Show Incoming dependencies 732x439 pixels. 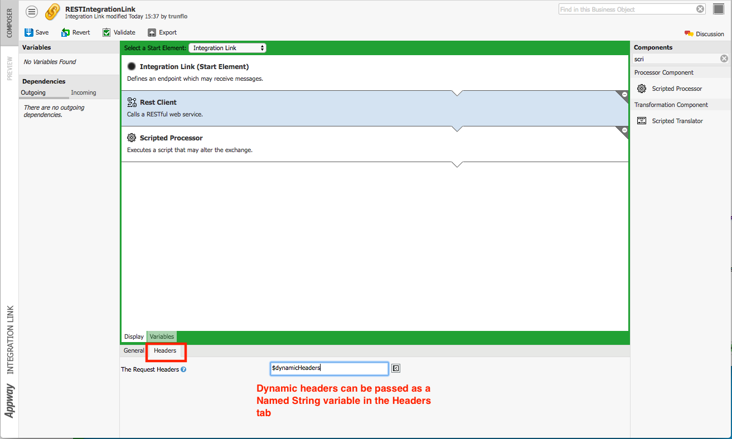84,92
